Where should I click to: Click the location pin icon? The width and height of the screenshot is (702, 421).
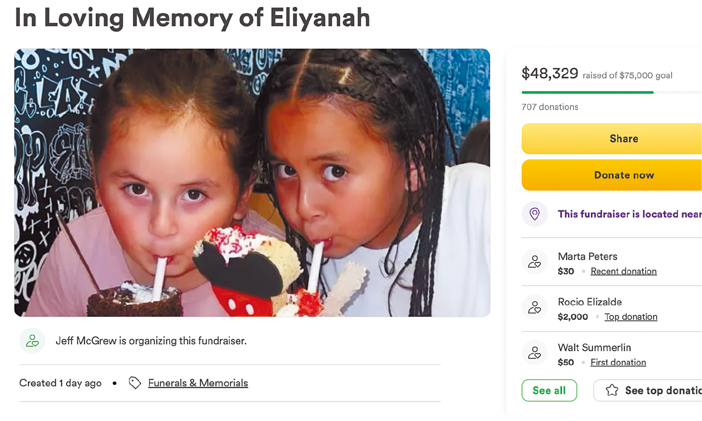[x=535, y=214]
